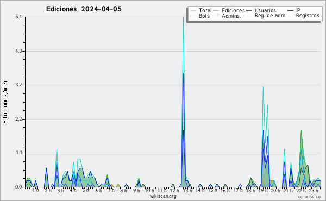This screenshot has height=201, width=326.
Task: Click the dark IP legend line swatch
Action: pos(291,11)
